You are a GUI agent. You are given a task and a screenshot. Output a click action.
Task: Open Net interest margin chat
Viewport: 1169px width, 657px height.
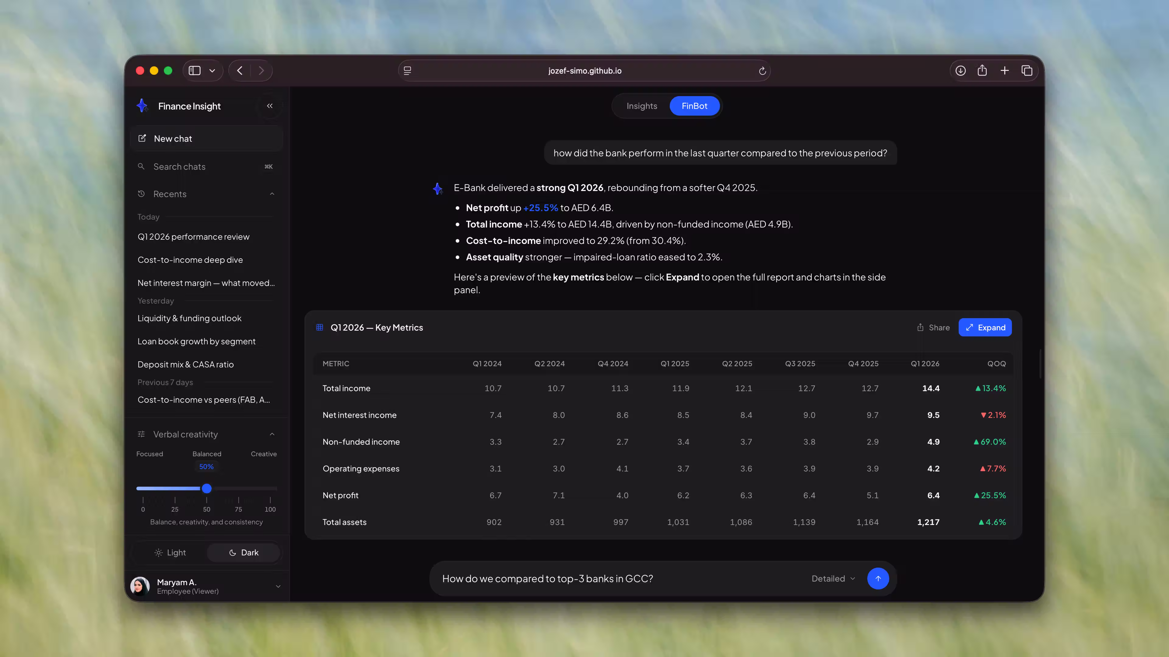[x=206, y=283]
